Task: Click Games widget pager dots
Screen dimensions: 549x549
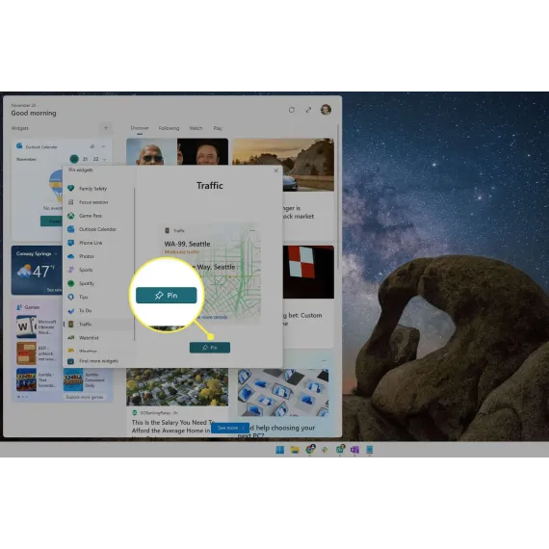Action: coord(22,397)
